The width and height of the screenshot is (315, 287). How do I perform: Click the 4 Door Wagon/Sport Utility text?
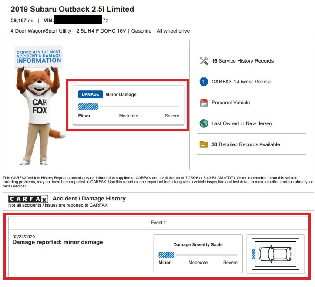coord(41,31)
